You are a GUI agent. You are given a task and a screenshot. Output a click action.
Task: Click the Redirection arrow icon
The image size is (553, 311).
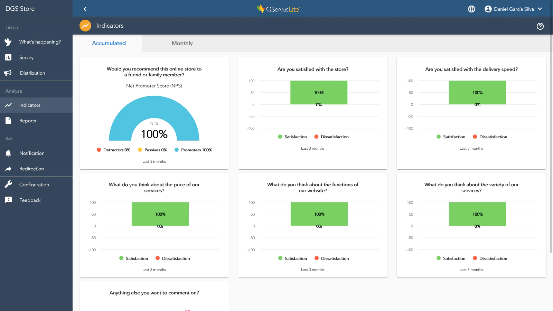coord(8,169)
